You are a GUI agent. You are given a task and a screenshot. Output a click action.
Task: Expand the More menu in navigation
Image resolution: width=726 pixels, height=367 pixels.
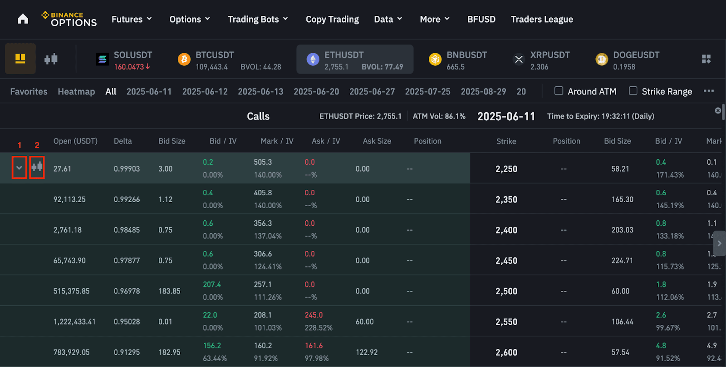tap(434, 19)
